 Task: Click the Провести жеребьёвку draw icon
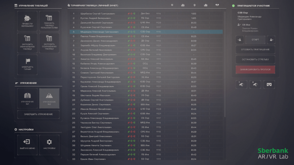pos(27,21)
